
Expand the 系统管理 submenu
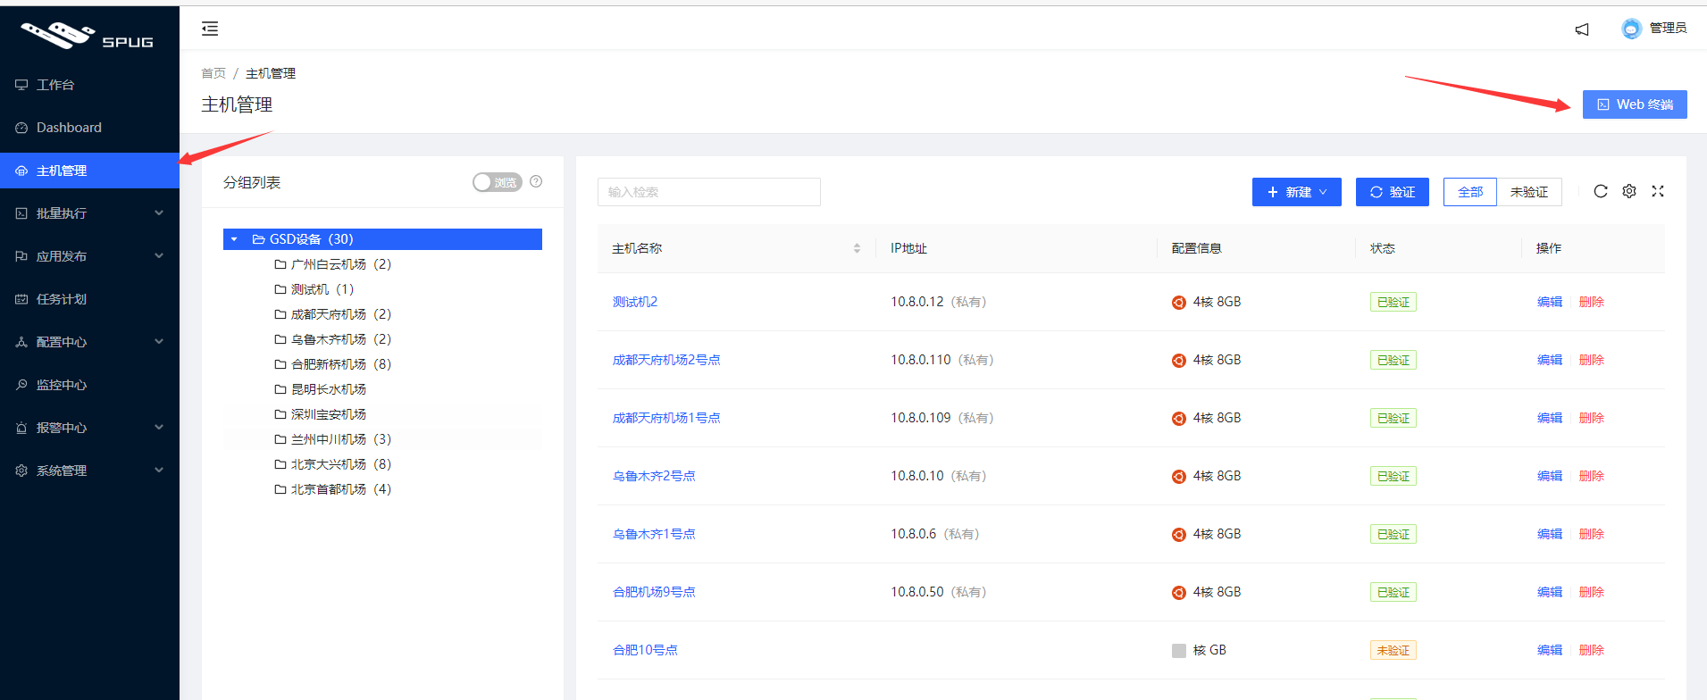[x=159, y=470]
